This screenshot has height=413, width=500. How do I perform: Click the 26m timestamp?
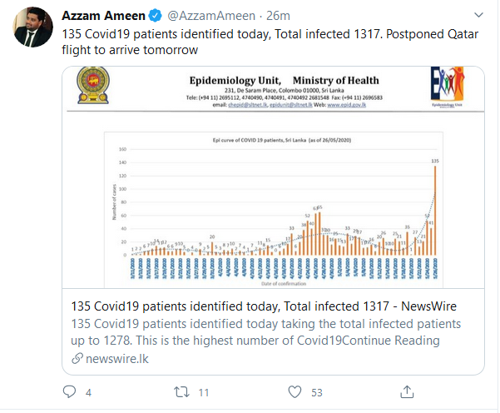pos(278,16)
